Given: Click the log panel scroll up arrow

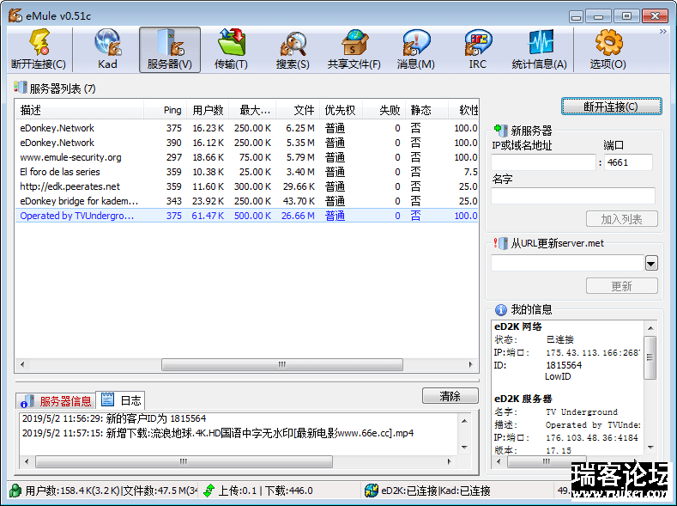Looking at the screenshot, I should 464,421.
